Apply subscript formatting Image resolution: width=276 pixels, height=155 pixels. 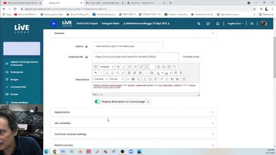tap(118, 73)
